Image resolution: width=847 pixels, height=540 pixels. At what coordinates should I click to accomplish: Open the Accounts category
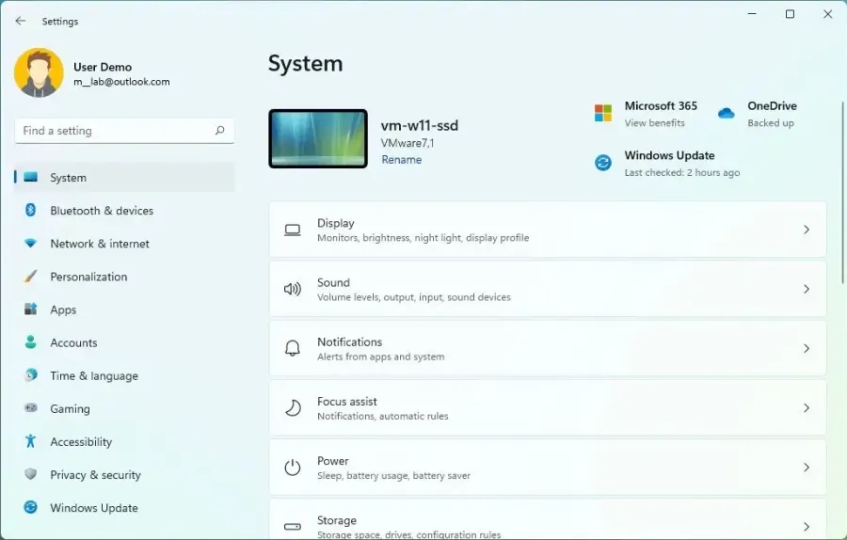pos(125,342)
